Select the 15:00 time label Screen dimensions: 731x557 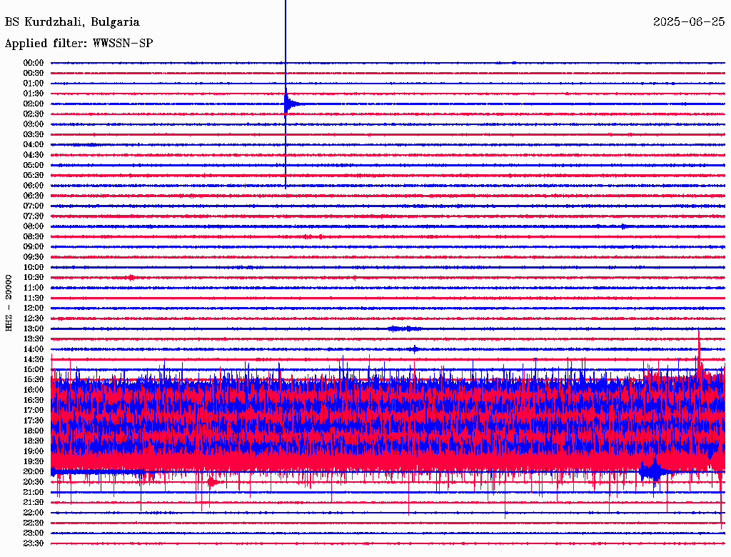(34, 369)
